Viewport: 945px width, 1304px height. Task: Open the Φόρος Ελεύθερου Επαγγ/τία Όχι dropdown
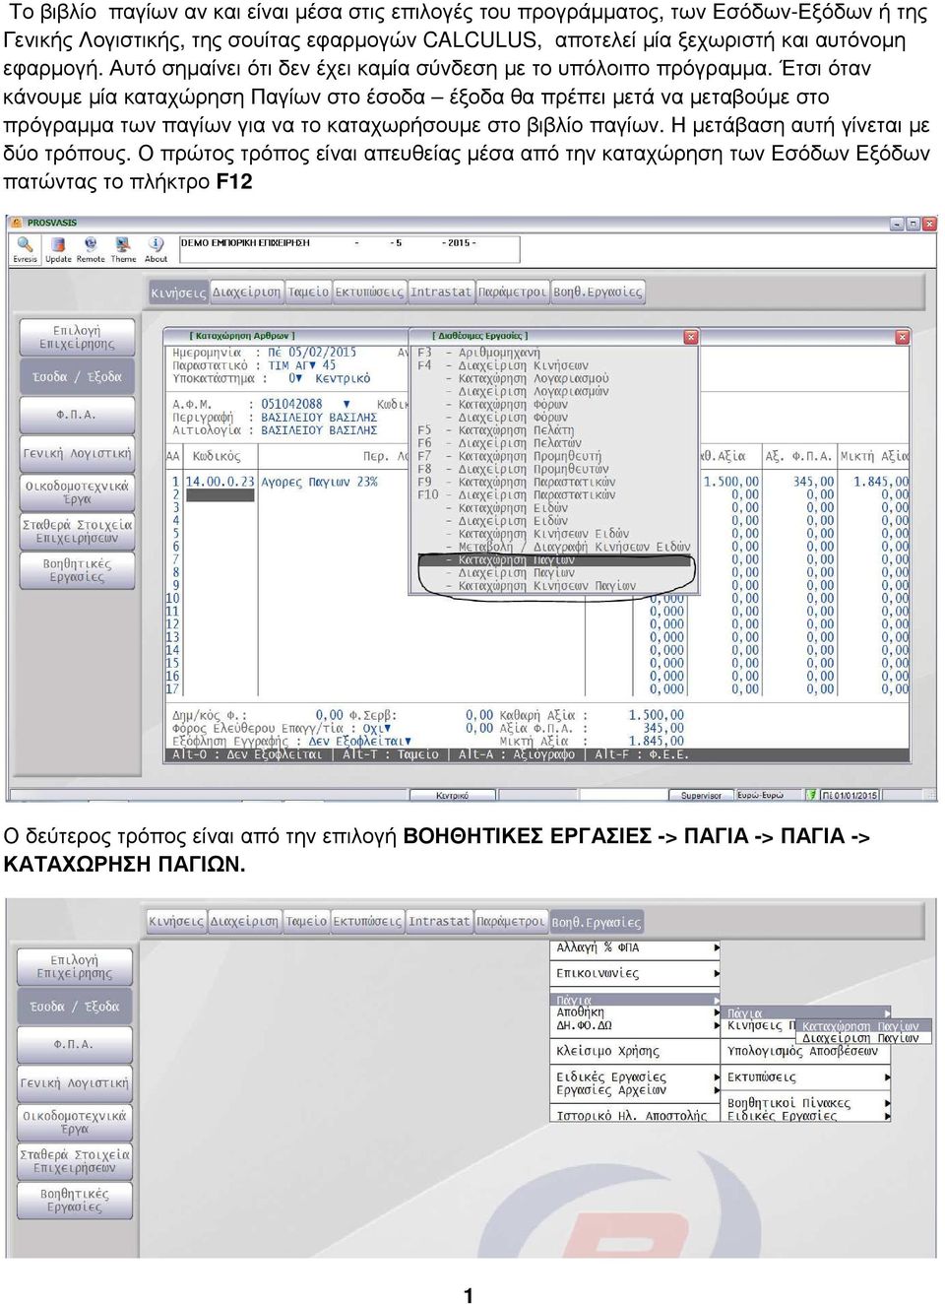click(387, 729)
